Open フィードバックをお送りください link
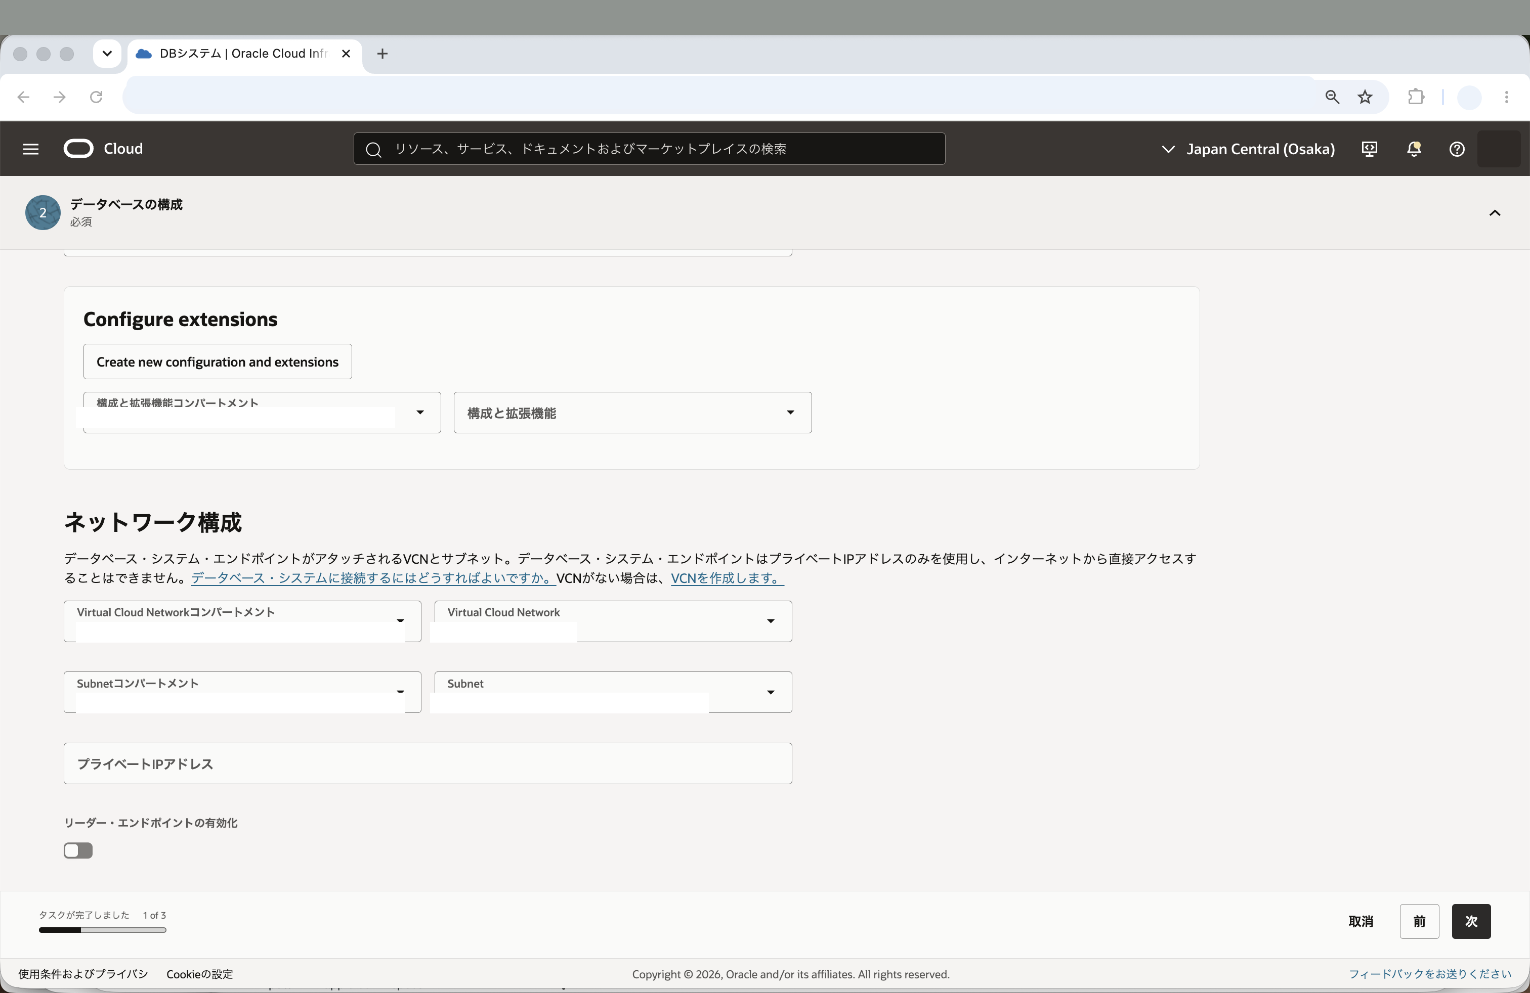Image resolution: width=1530 pixels, height=993 pixels. point(1430,974)
